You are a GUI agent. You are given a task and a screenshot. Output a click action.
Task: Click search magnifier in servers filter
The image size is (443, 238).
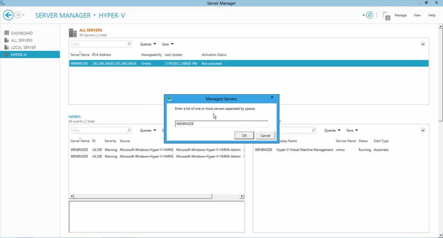click(x=129, y=44)
